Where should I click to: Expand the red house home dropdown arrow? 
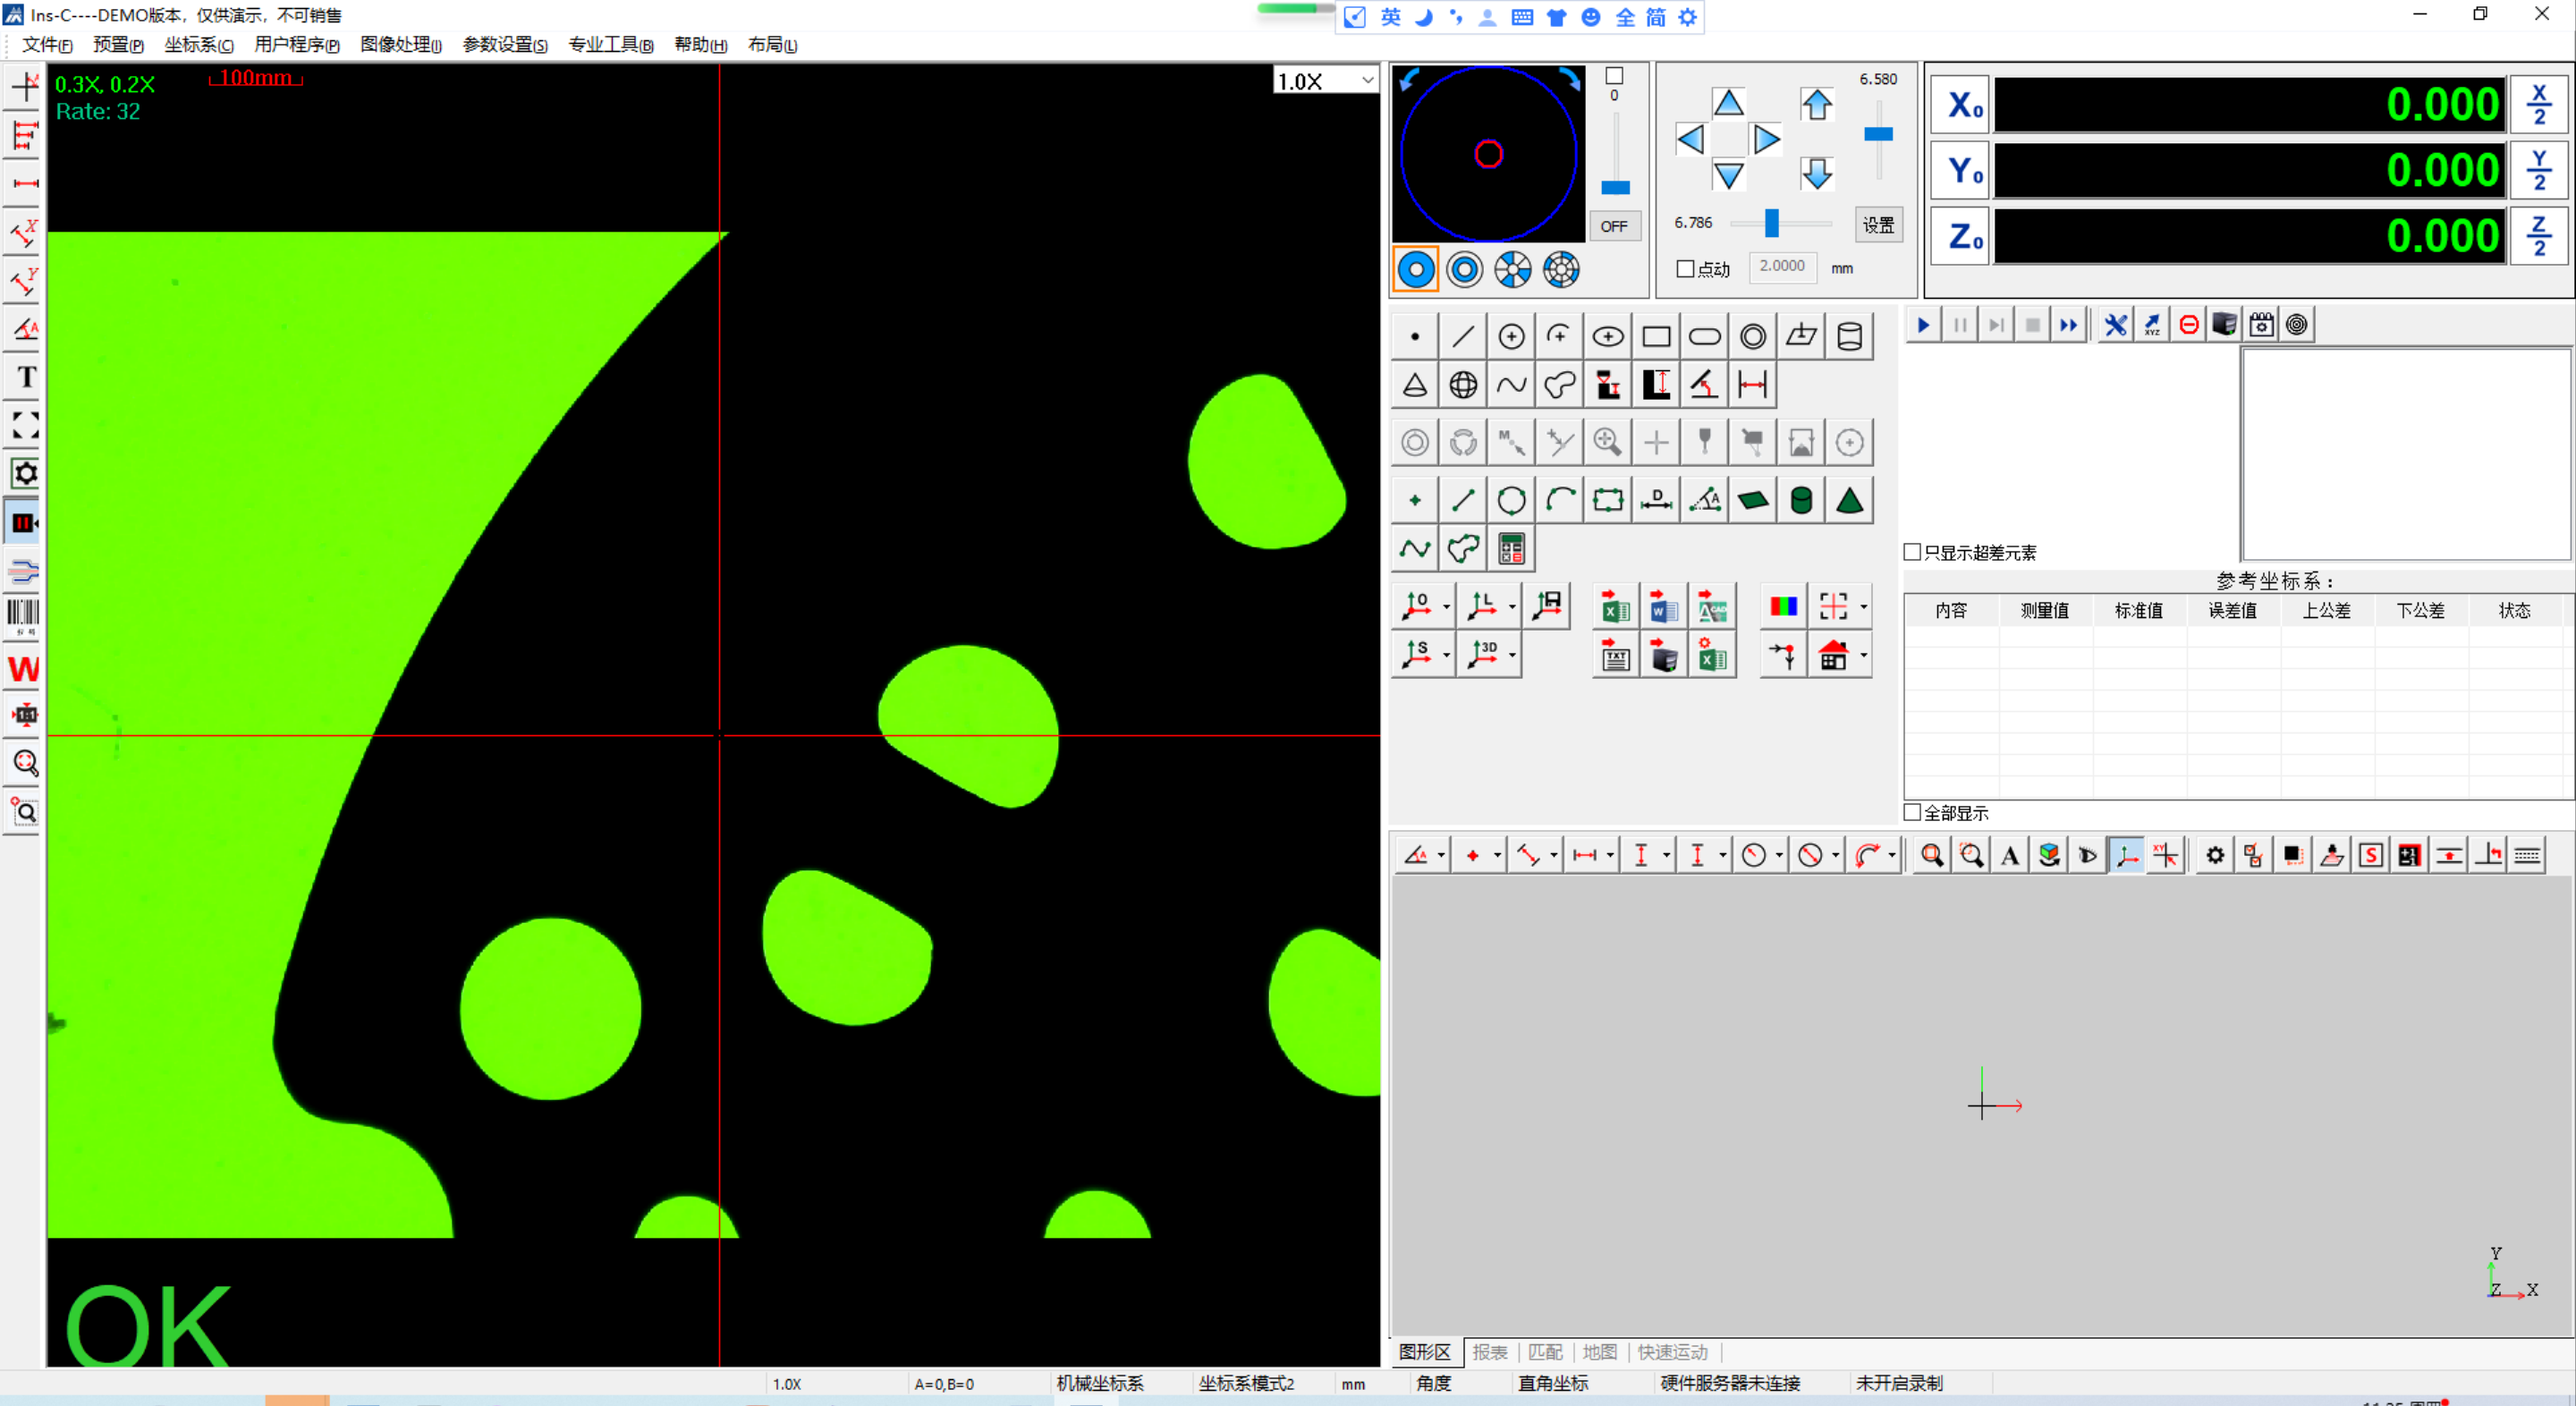pyautogui.click(x=1863, y=656)
